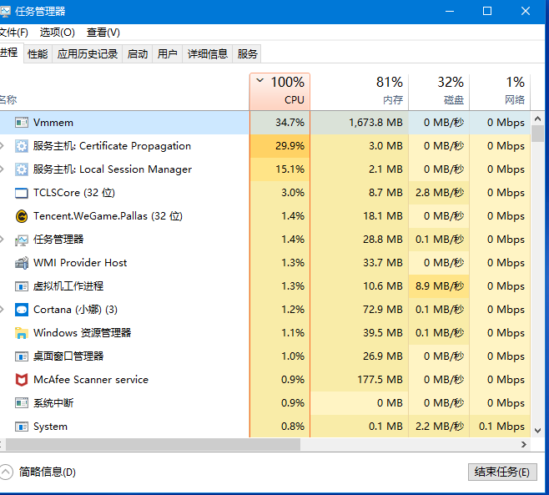Toggle the CPU column sort arrow
Viewport: 549px width, 495px height.
point(259,81)
